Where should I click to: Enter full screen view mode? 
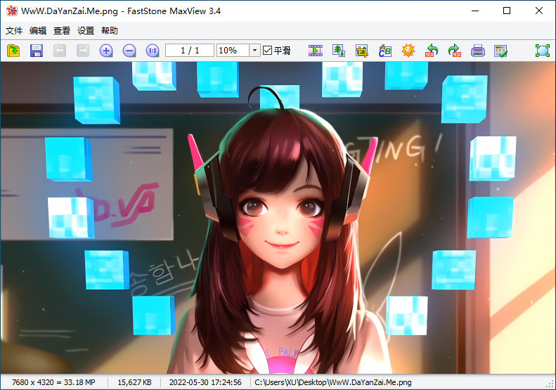tap(543, 51)
